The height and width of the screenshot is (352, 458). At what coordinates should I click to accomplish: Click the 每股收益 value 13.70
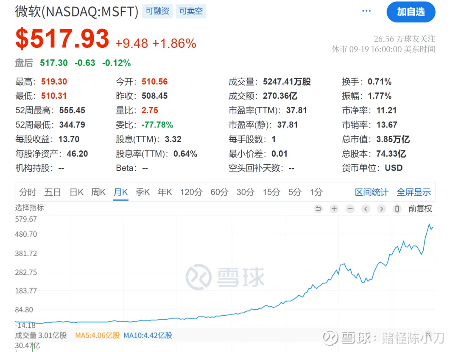pos(69,139)
